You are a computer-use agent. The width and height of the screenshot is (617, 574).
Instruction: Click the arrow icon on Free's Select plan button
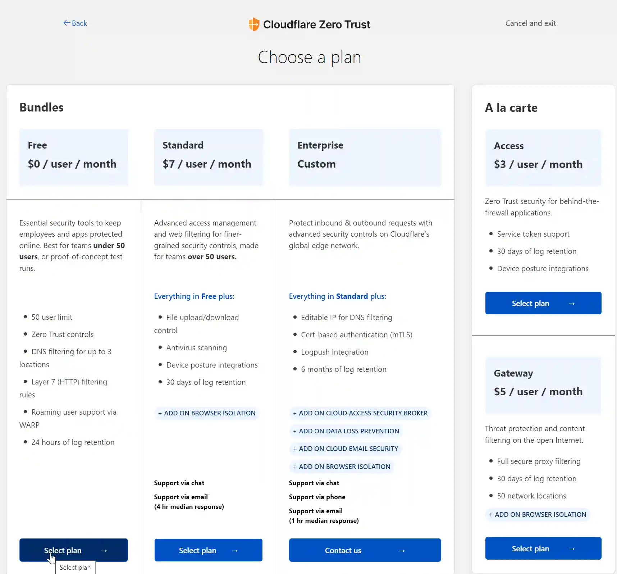coord(104,551)
